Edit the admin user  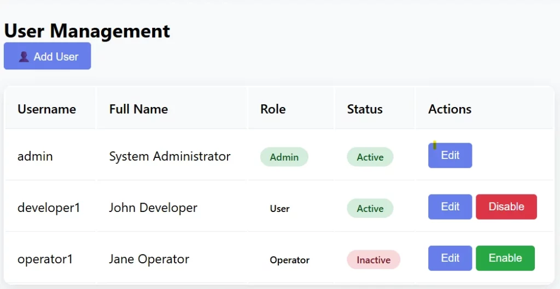(450, 156)
